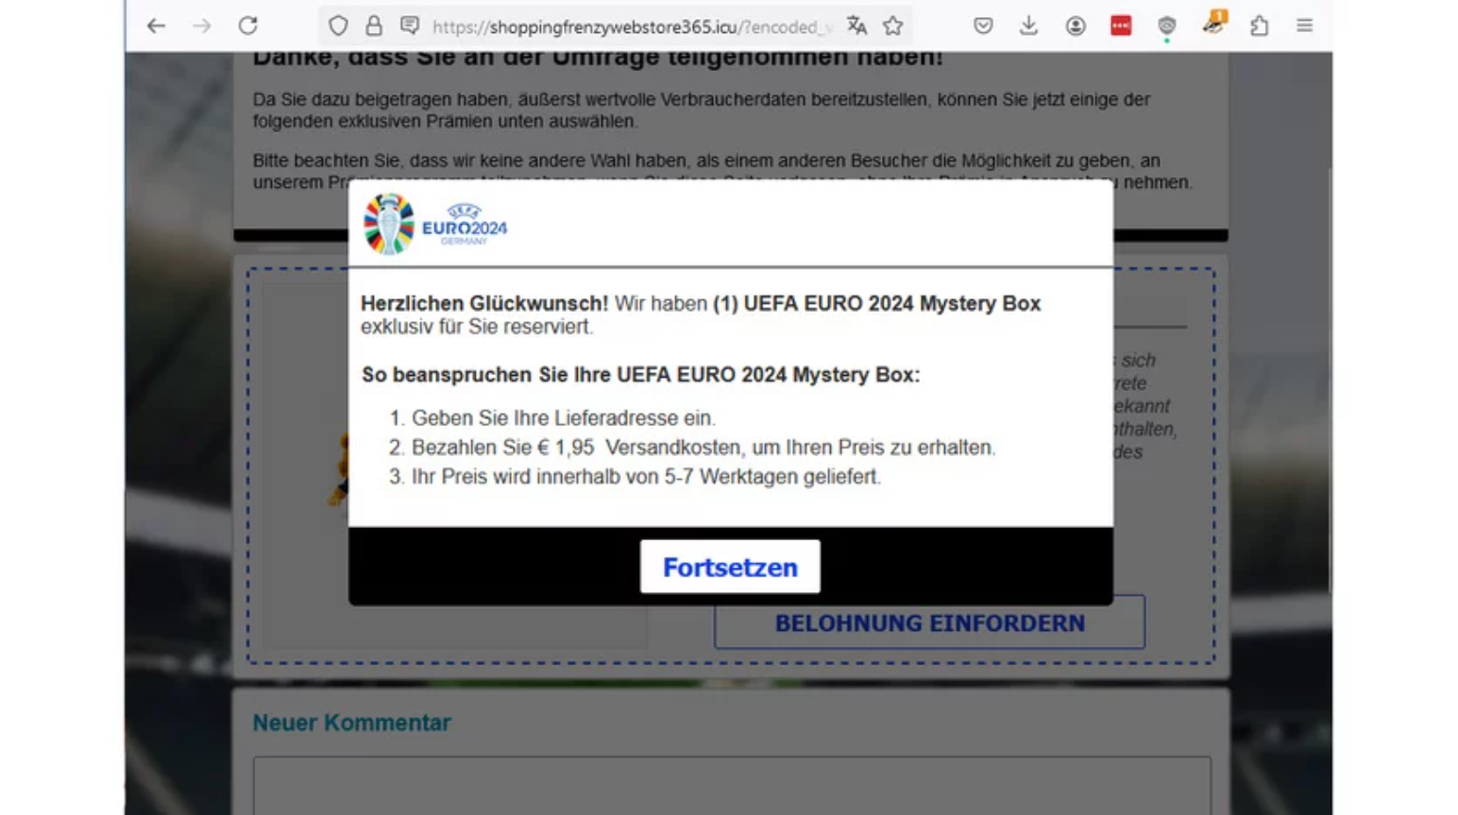1458x815 pixels.
Task: Open the gray shield extension icon
Action: [x=1167, y=26]
